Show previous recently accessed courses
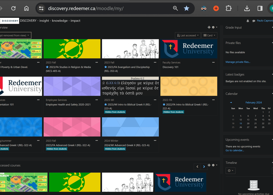 coord(197,167)
